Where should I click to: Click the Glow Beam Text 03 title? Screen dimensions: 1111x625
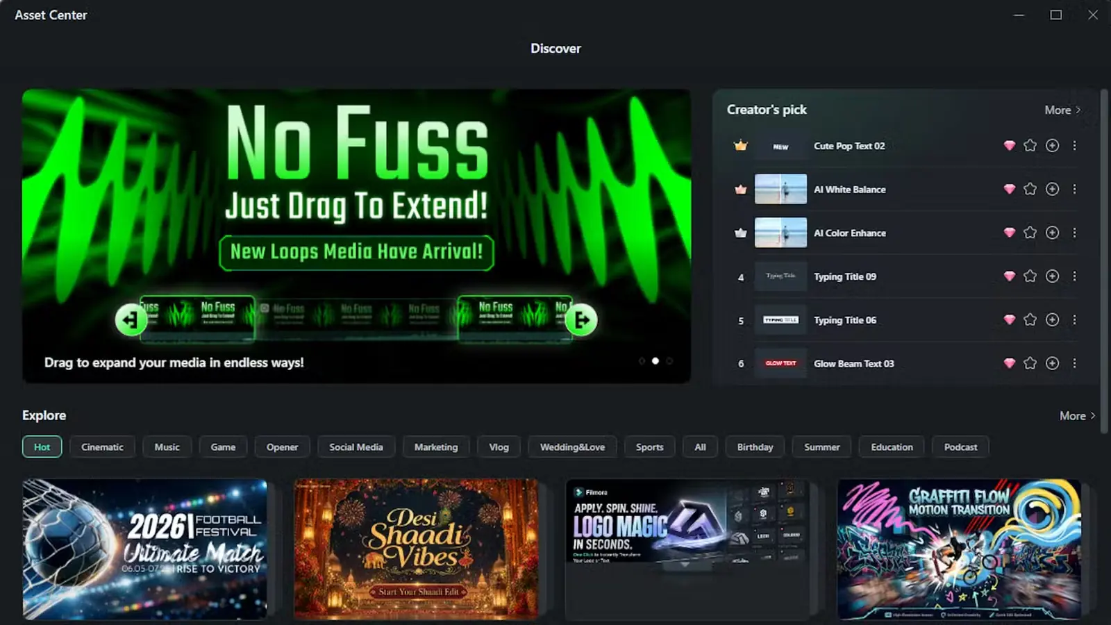point(854,363)
